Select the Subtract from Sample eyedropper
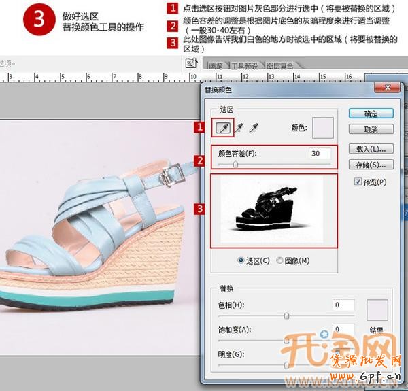The height and width of the screenshot is (391, 408). (x=254, y=127)
